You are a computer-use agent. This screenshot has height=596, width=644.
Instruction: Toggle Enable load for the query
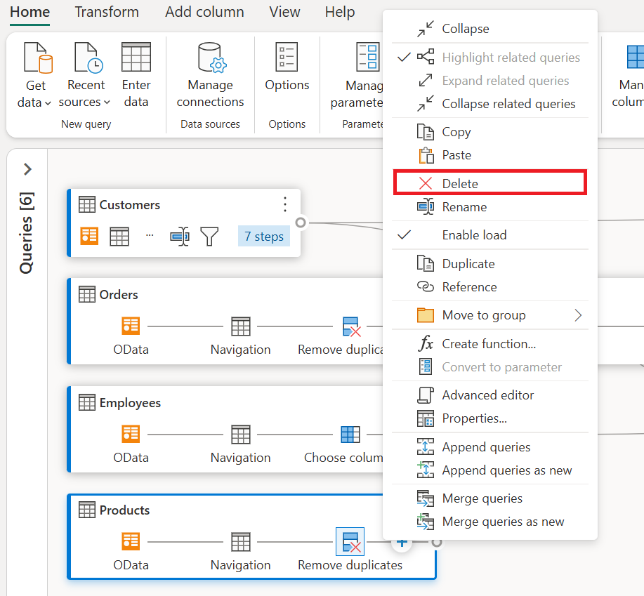pyautogui.click(x=475, y=235)
